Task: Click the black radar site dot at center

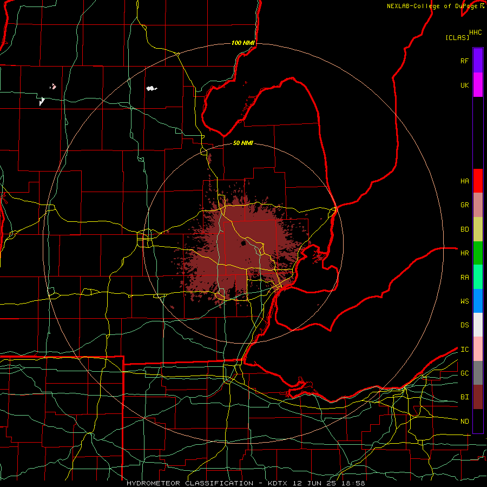Action: click(243, 243)
